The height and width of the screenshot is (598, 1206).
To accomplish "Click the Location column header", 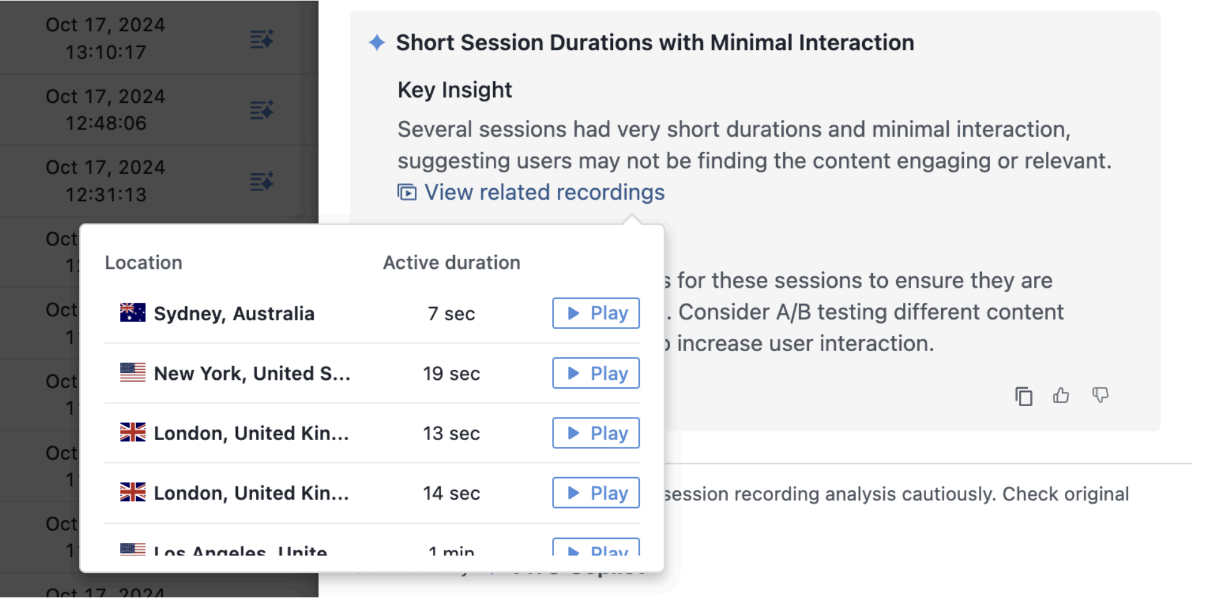I will click(144, 263).
